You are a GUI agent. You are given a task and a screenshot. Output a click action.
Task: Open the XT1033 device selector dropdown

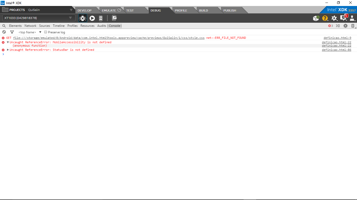[39, 18]
